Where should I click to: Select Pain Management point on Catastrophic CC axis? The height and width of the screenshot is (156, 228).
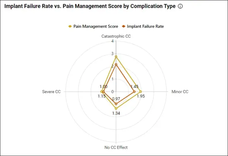pyautogui.click(x=116, y=57)
